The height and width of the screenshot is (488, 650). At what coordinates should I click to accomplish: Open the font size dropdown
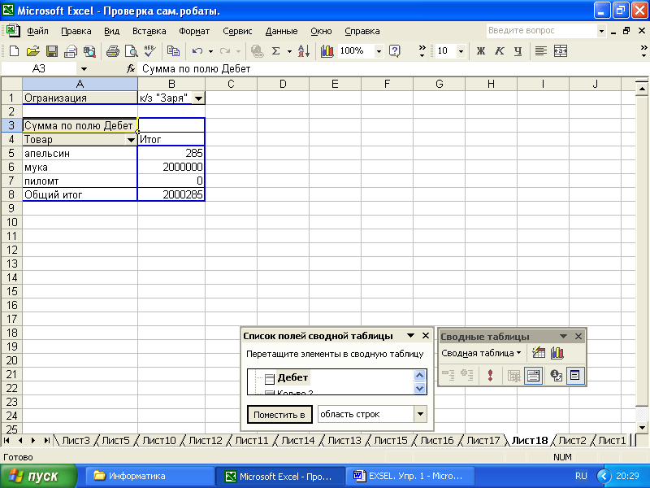pyautogui.click(x=461, y=51)
